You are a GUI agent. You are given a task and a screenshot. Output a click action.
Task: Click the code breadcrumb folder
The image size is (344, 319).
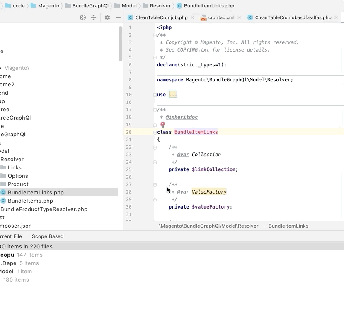click(15, 6)
